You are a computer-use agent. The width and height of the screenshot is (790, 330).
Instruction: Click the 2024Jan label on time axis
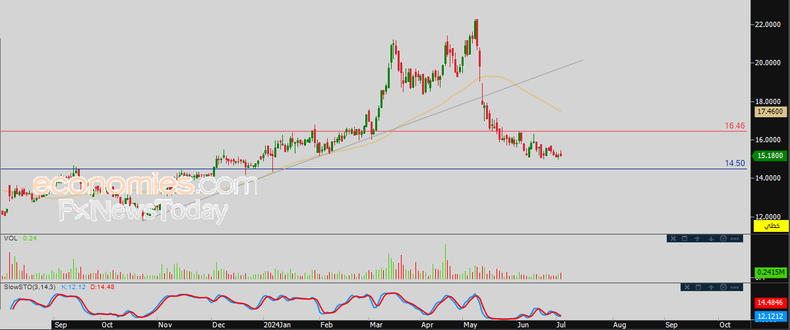(278, 325)
